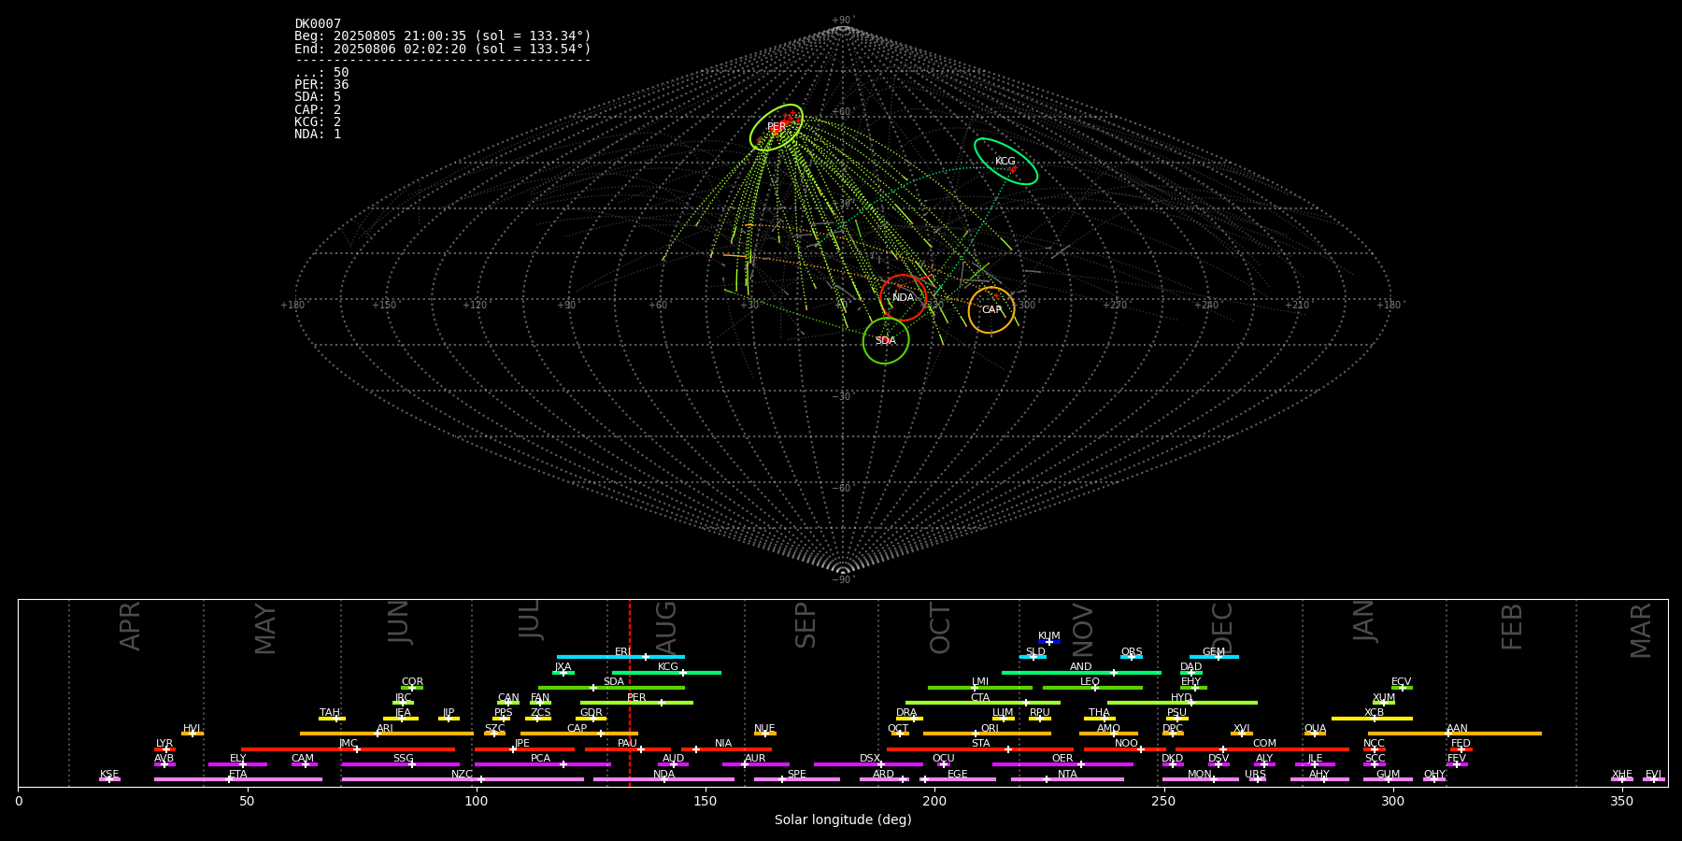Image resolution: width=1682 pixels, height=841 pixels.
Task: Select the 'PER: 36' count in legend
Action: pyautogui.click(x=321, y=85)
